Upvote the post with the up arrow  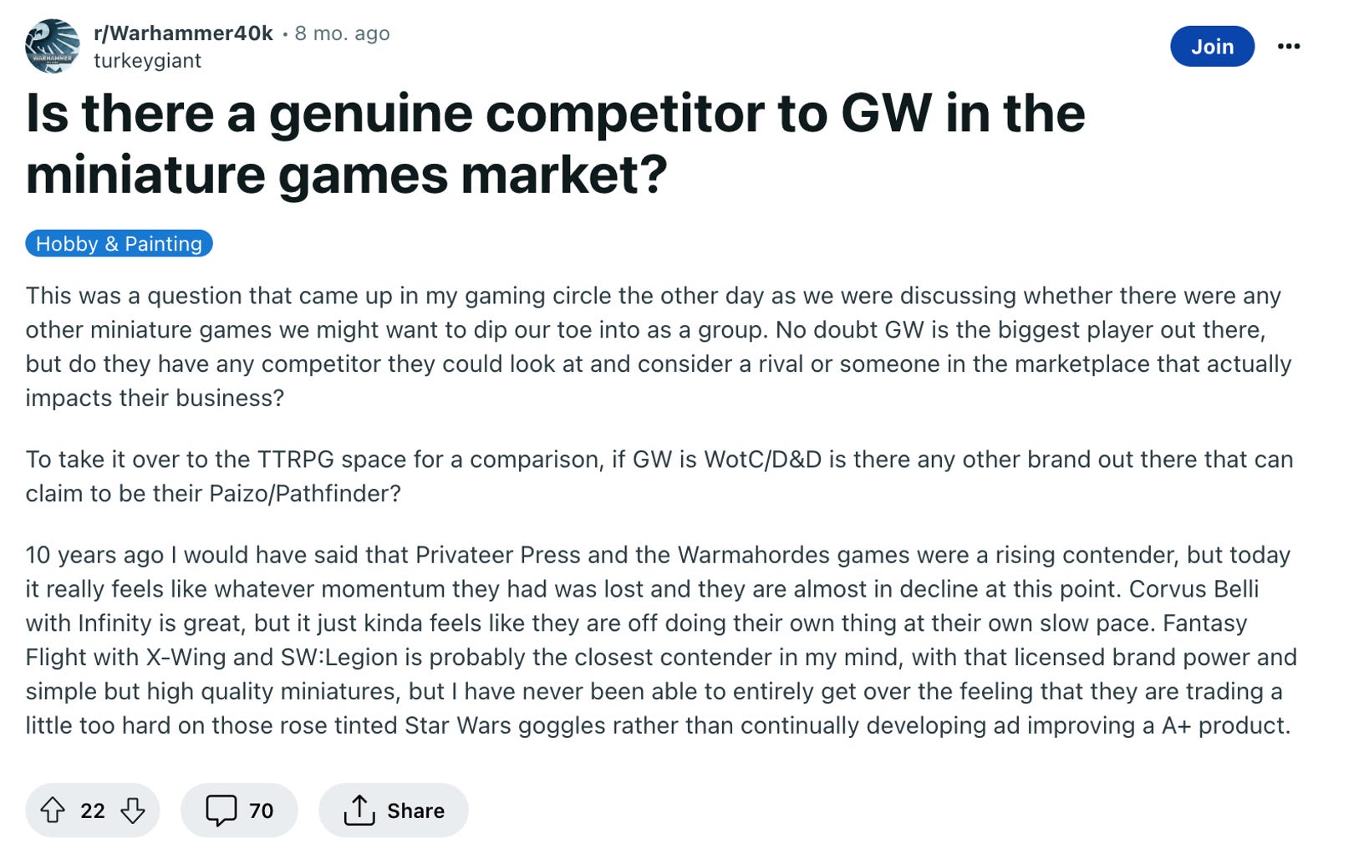pyautogui.click(x=55, y=810)
